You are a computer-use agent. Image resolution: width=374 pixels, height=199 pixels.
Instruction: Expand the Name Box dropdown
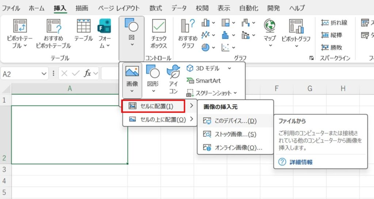point(44,74)
